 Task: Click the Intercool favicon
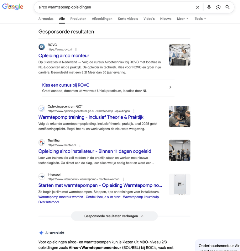point(42,177)
